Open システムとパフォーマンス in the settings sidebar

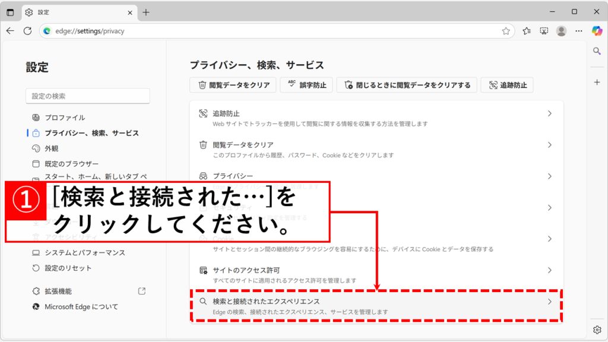85,253
